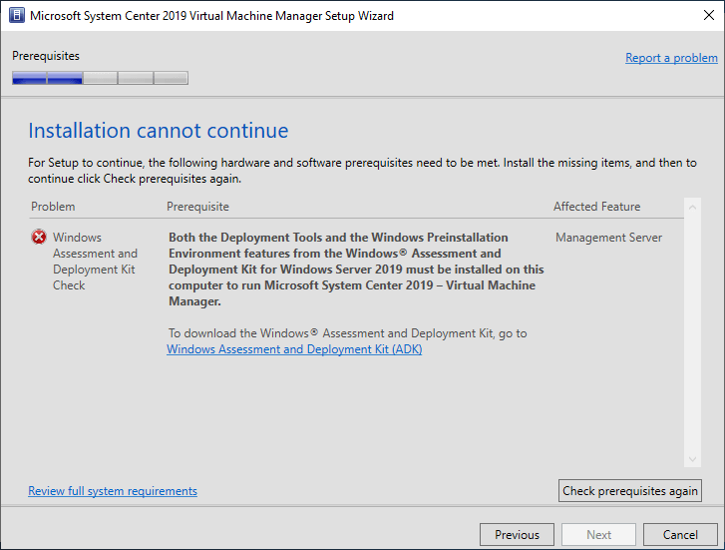
Task: Click the Installation cannot continue heading
Action: [x=159, y=131]
